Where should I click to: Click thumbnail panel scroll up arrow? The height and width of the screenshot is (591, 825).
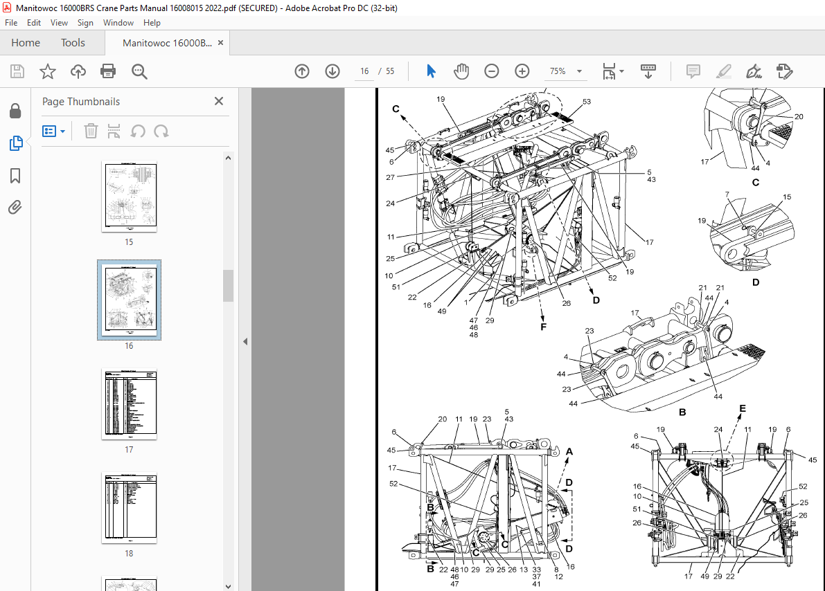229,158
